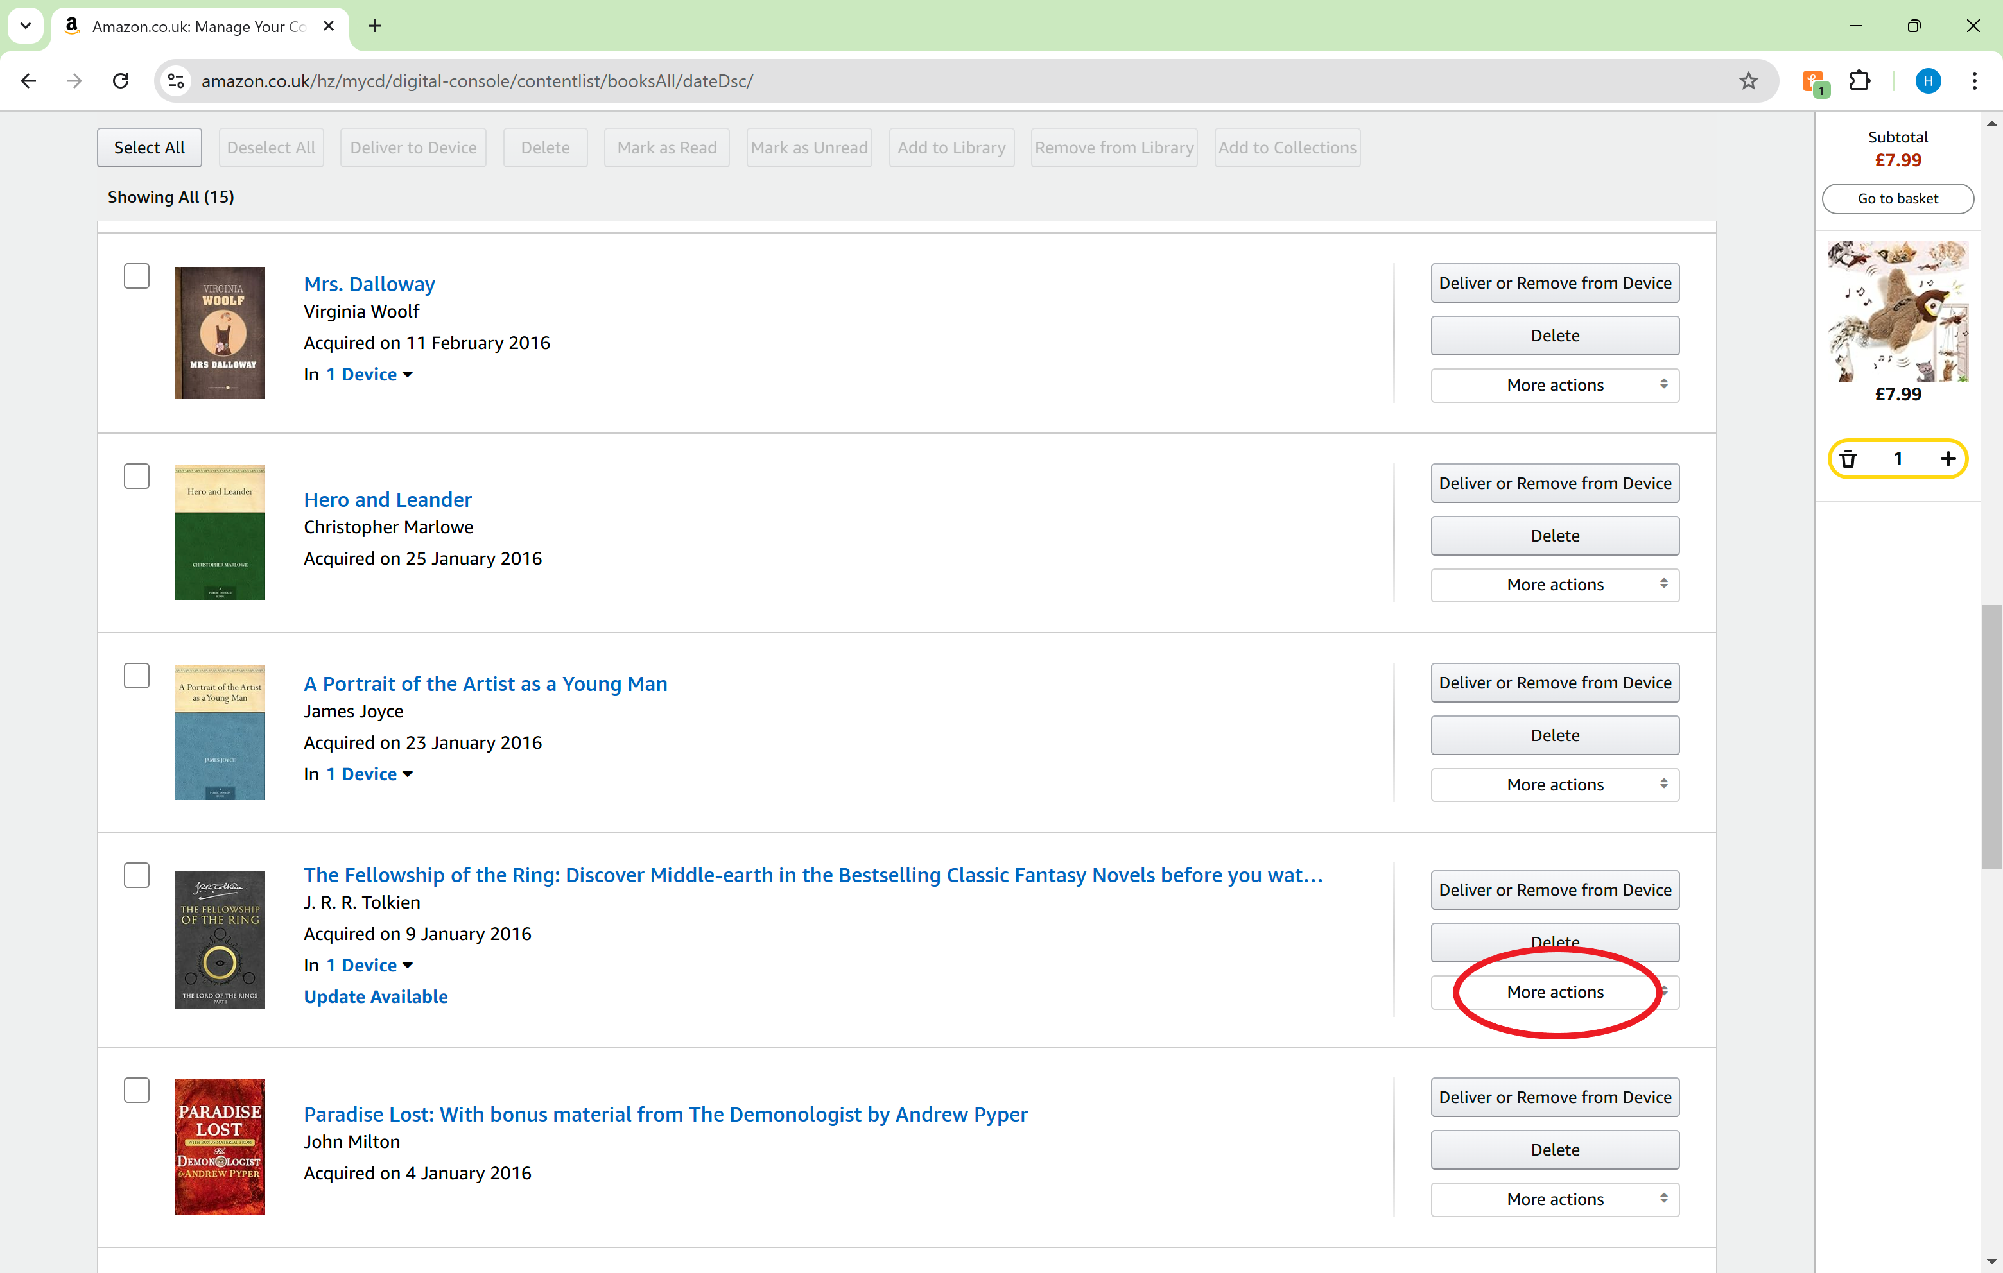The height and width of the screenshot is (1273, 2003).
Task: Open More actions for Portrait of the Artist
Action: (x=1555, y=785)
